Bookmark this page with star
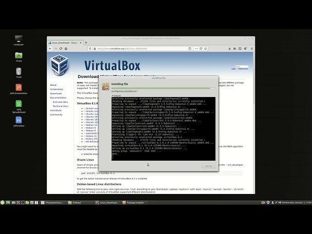 [x=206, y=49]
